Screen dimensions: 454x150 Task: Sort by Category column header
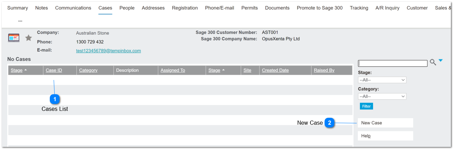pyautogui.click(x=88, y=70)
